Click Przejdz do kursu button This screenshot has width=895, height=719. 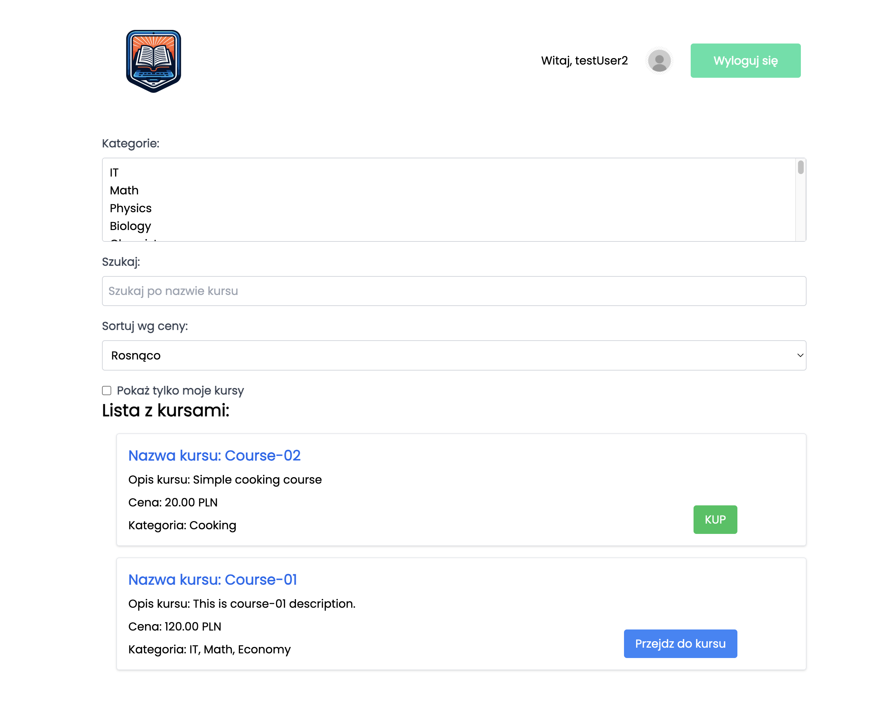[680, 644]
